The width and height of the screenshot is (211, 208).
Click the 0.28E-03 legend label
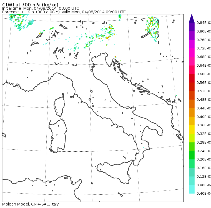204,142
